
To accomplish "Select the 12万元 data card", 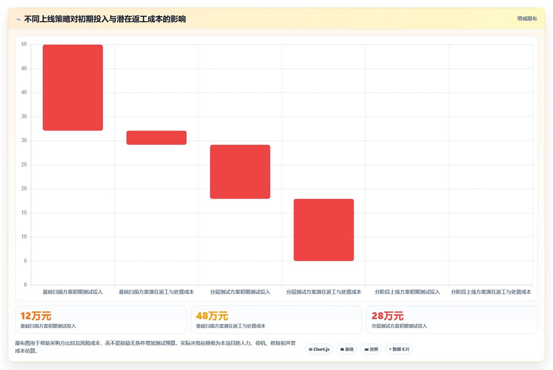I will 101,320.
